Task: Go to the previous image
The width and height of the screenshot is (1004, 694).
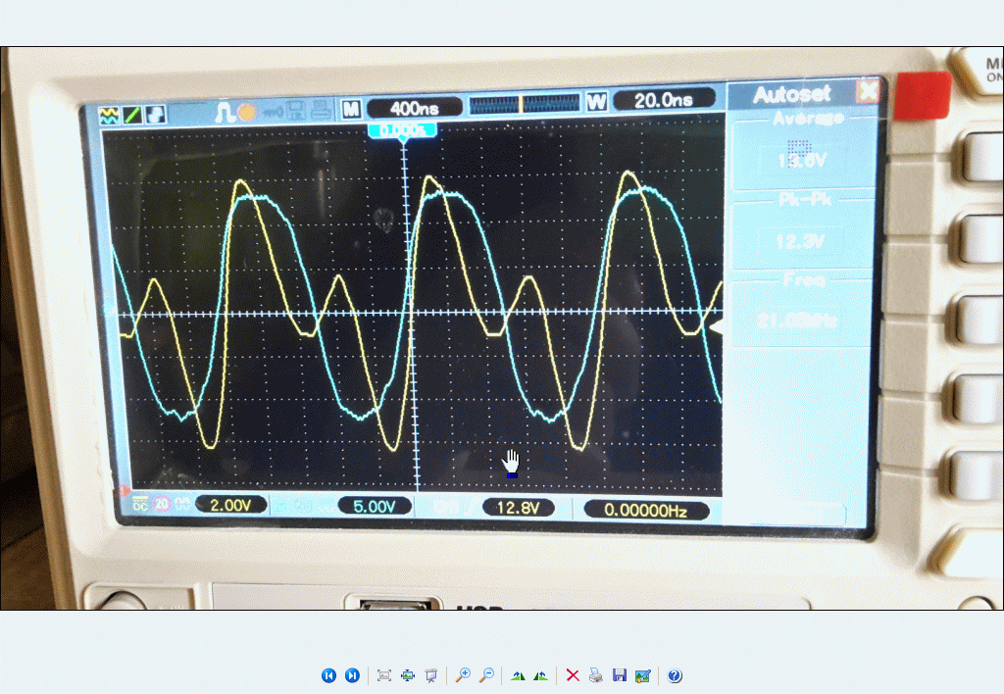Action: tap(328, 675)
